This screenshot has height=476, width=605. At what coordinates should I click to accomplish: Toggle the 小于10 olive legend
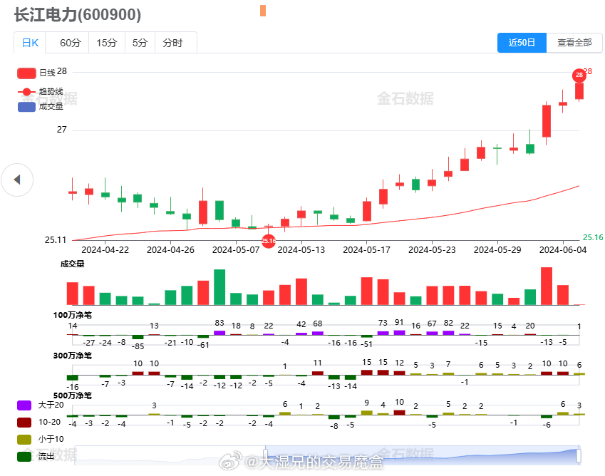coord(40,439)
